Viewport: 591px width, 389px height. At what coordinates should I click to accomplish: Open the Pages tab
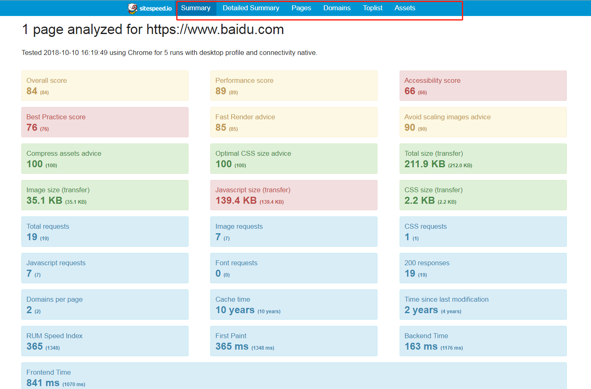(301, 8)
